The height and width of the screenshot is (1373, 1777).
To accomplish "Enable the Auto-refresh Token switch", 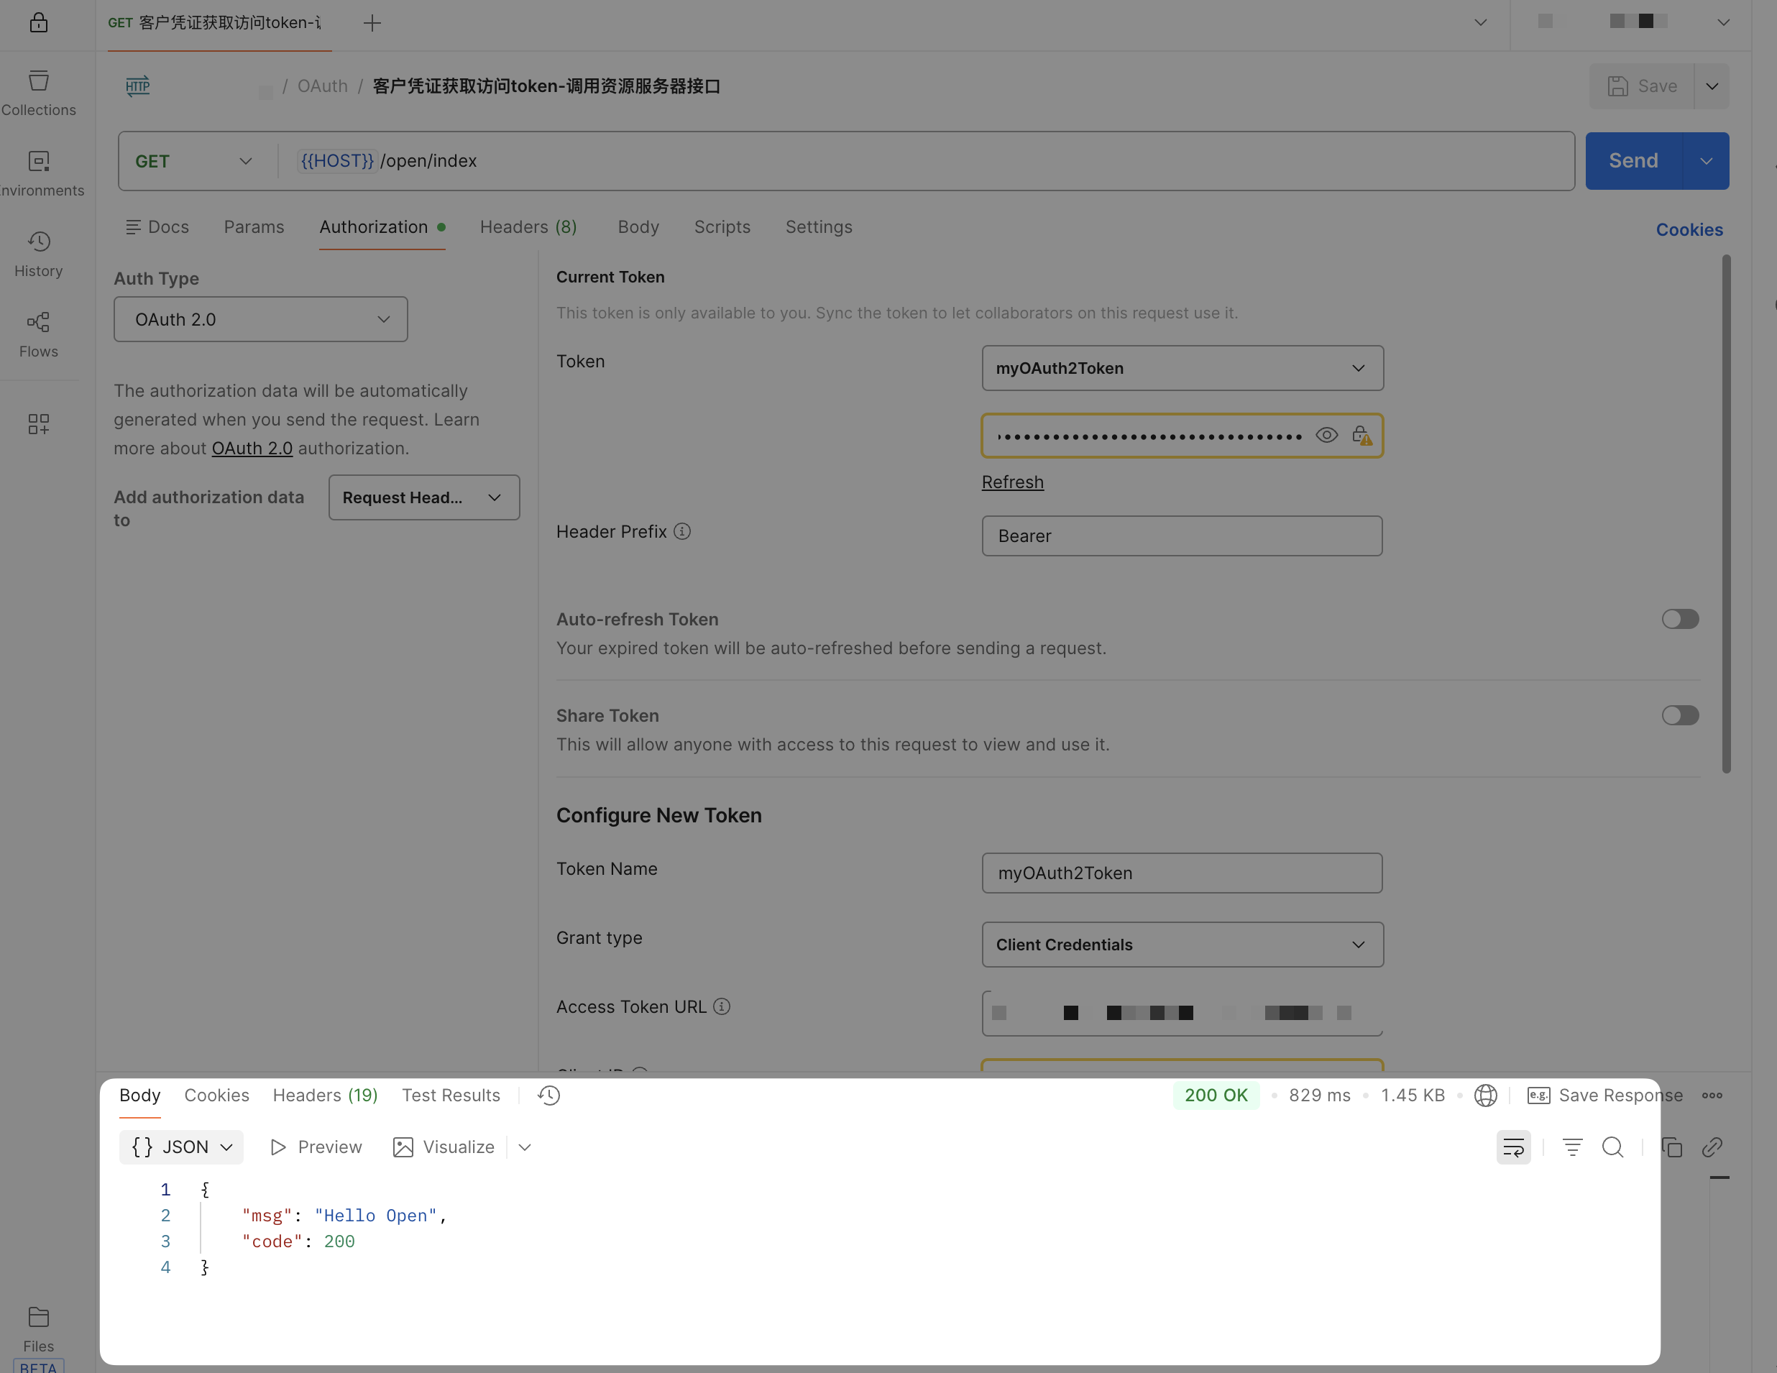I will tap(1679, 618).
